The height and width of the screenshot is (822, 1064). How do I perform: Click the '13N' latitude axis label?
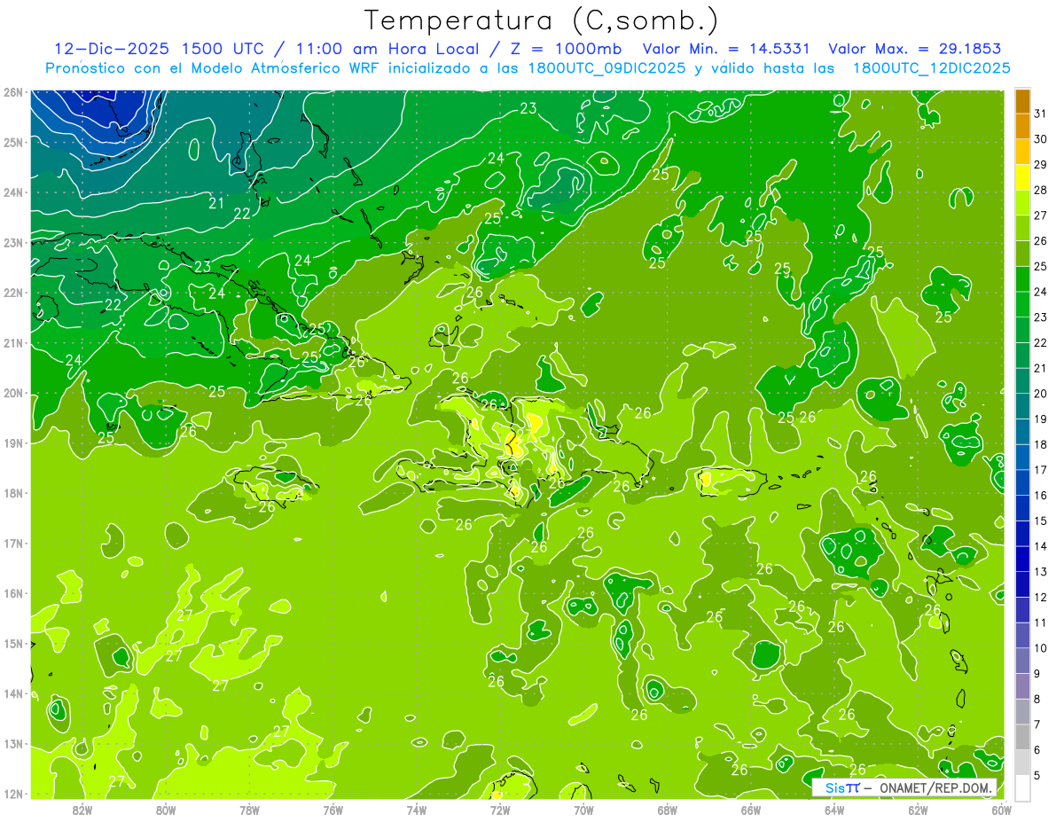13,743
